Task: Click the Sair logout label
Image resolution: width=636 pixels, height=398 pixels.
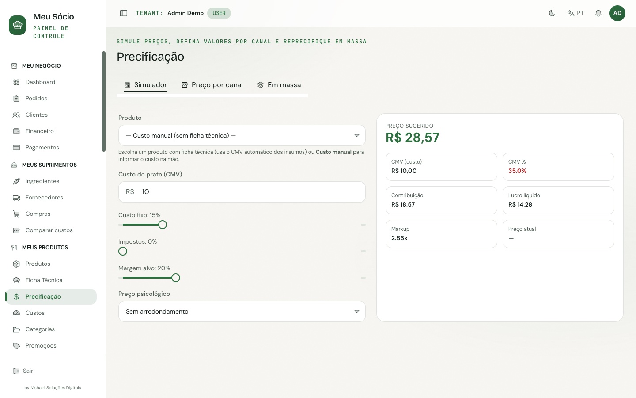Action: (28, 371)
